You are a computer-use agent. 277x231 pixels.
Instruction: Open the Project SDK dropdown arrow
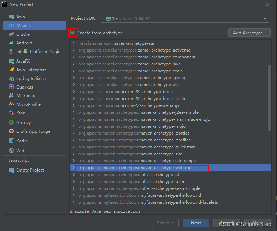(x=265, y=19)
